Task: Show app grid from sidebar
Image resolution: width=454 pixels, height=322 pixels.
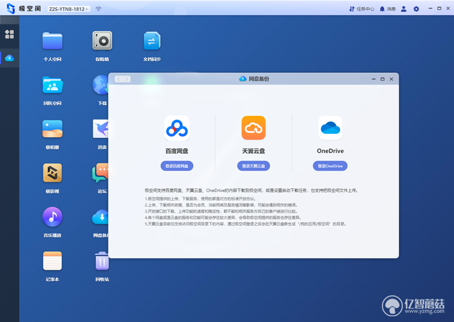Action: 9,34
